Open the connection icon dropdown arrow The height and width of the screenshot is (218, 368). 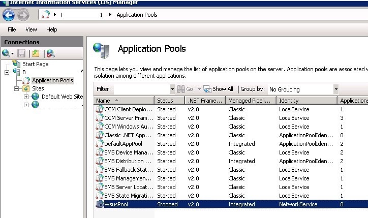coord(12,54)
